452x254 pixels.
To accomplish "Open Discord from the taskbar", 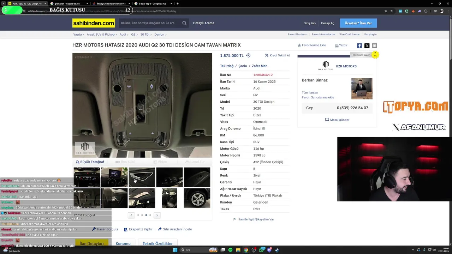I will tap(269, 250).
